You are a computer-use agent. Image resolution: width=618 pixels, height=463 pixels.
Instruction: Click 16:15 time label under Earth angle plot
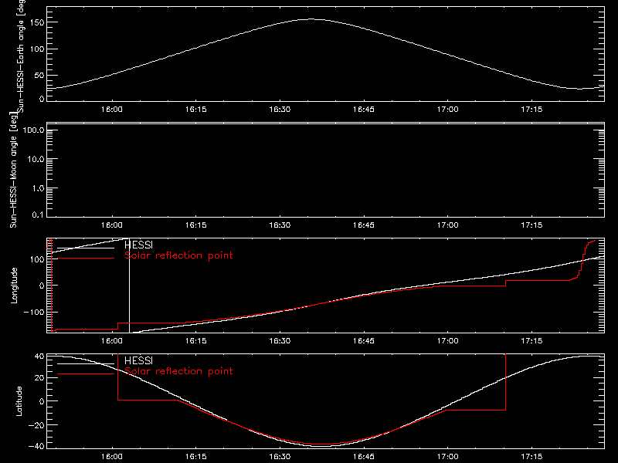(x=196, y=110)
